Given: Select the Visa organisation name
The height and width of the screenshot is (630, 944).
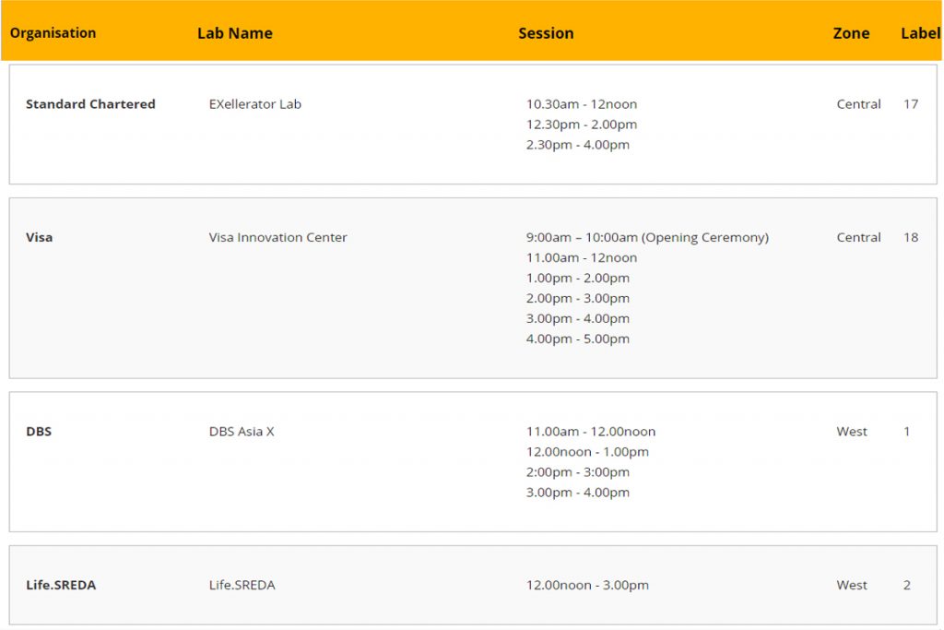Looking at the screenshot, I should click(x=39, y=237).
